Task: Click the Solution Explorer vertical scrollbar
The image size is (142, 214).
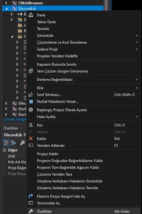Action: (x=106, y=5)
